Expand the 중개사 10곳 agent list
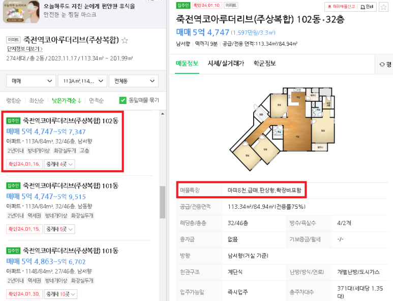 (61, 294)
